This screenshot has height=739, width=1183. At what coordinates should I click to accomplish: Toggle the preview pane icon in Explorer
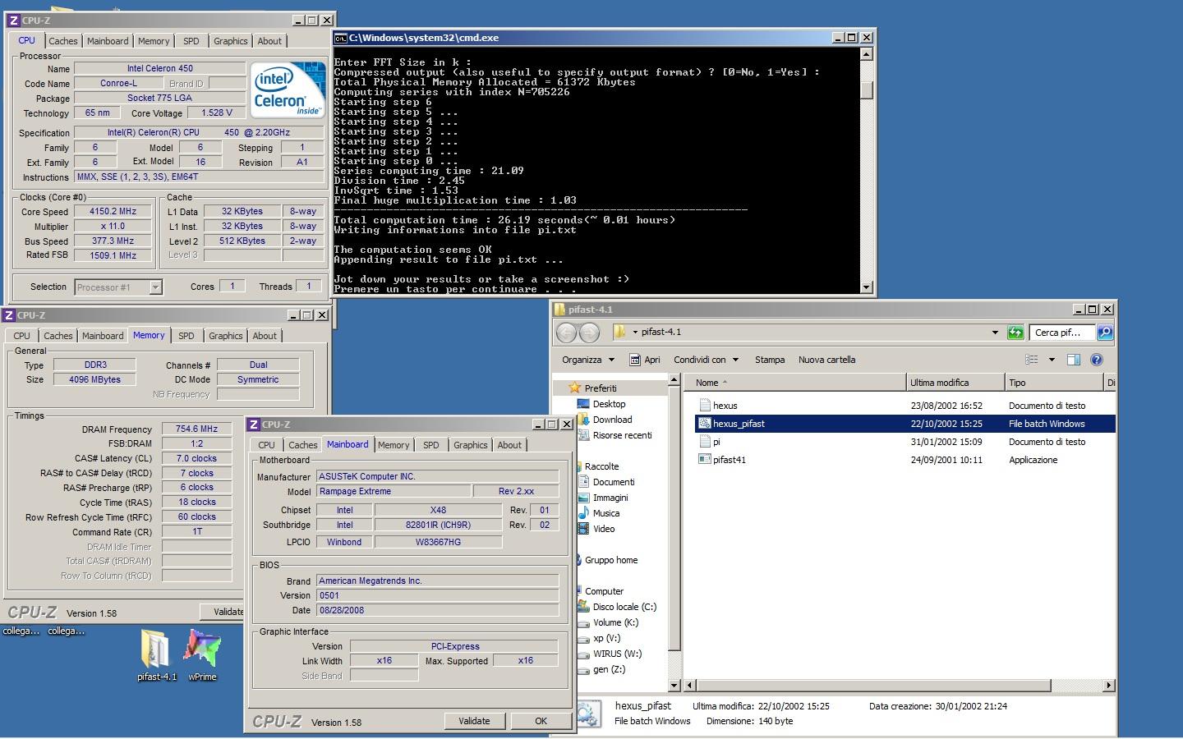[1073, 360]
